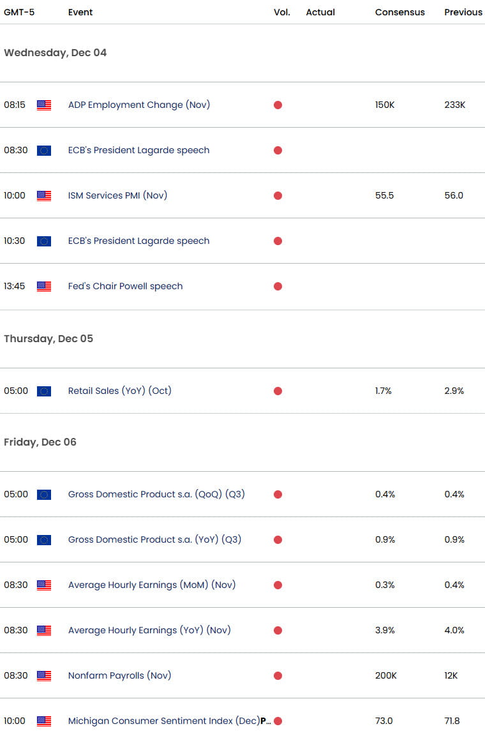Collapse the Friday, Dec 06 section
This screenshot has width=485, height=738.
point(40,442)
